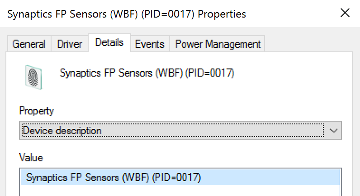Image resolution: width=360 pixels, height=196 pixels.
Task: Click the empty row below the value entry
Action: tap(180, 190)
